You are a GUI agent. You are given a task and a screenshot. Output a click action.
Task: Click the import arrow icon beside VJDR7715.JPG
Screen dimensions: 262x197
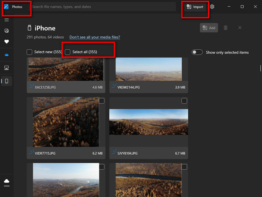[31, 152]
